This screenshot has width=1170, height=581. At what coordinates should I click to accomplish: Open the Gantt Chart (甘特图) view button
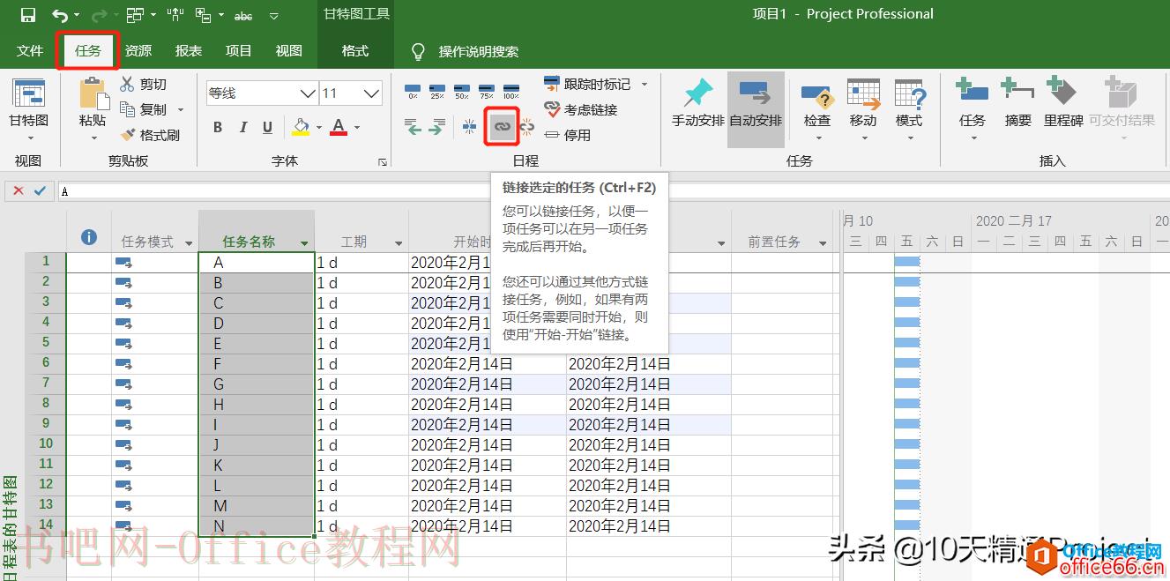tap(29, 108)
